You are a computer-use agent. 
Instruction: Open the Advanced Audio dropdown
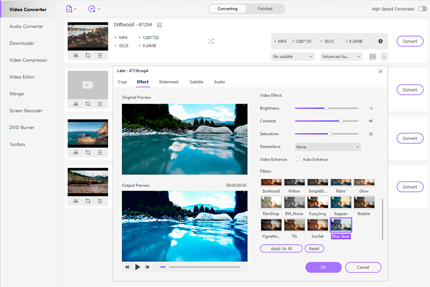click(x=341, y=57)
